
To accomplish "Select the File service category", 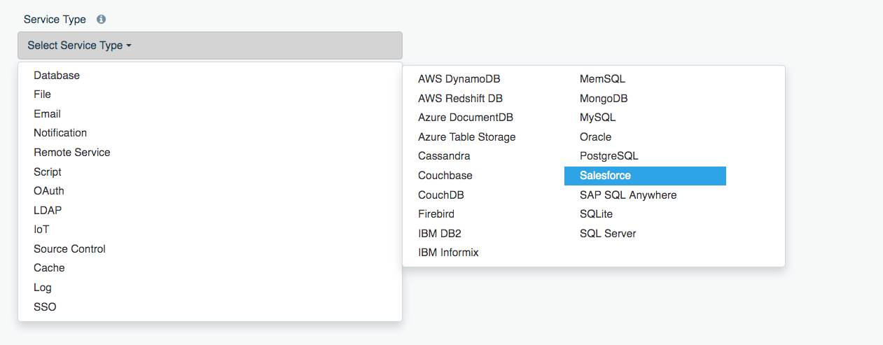I will [x=42, y=94].
